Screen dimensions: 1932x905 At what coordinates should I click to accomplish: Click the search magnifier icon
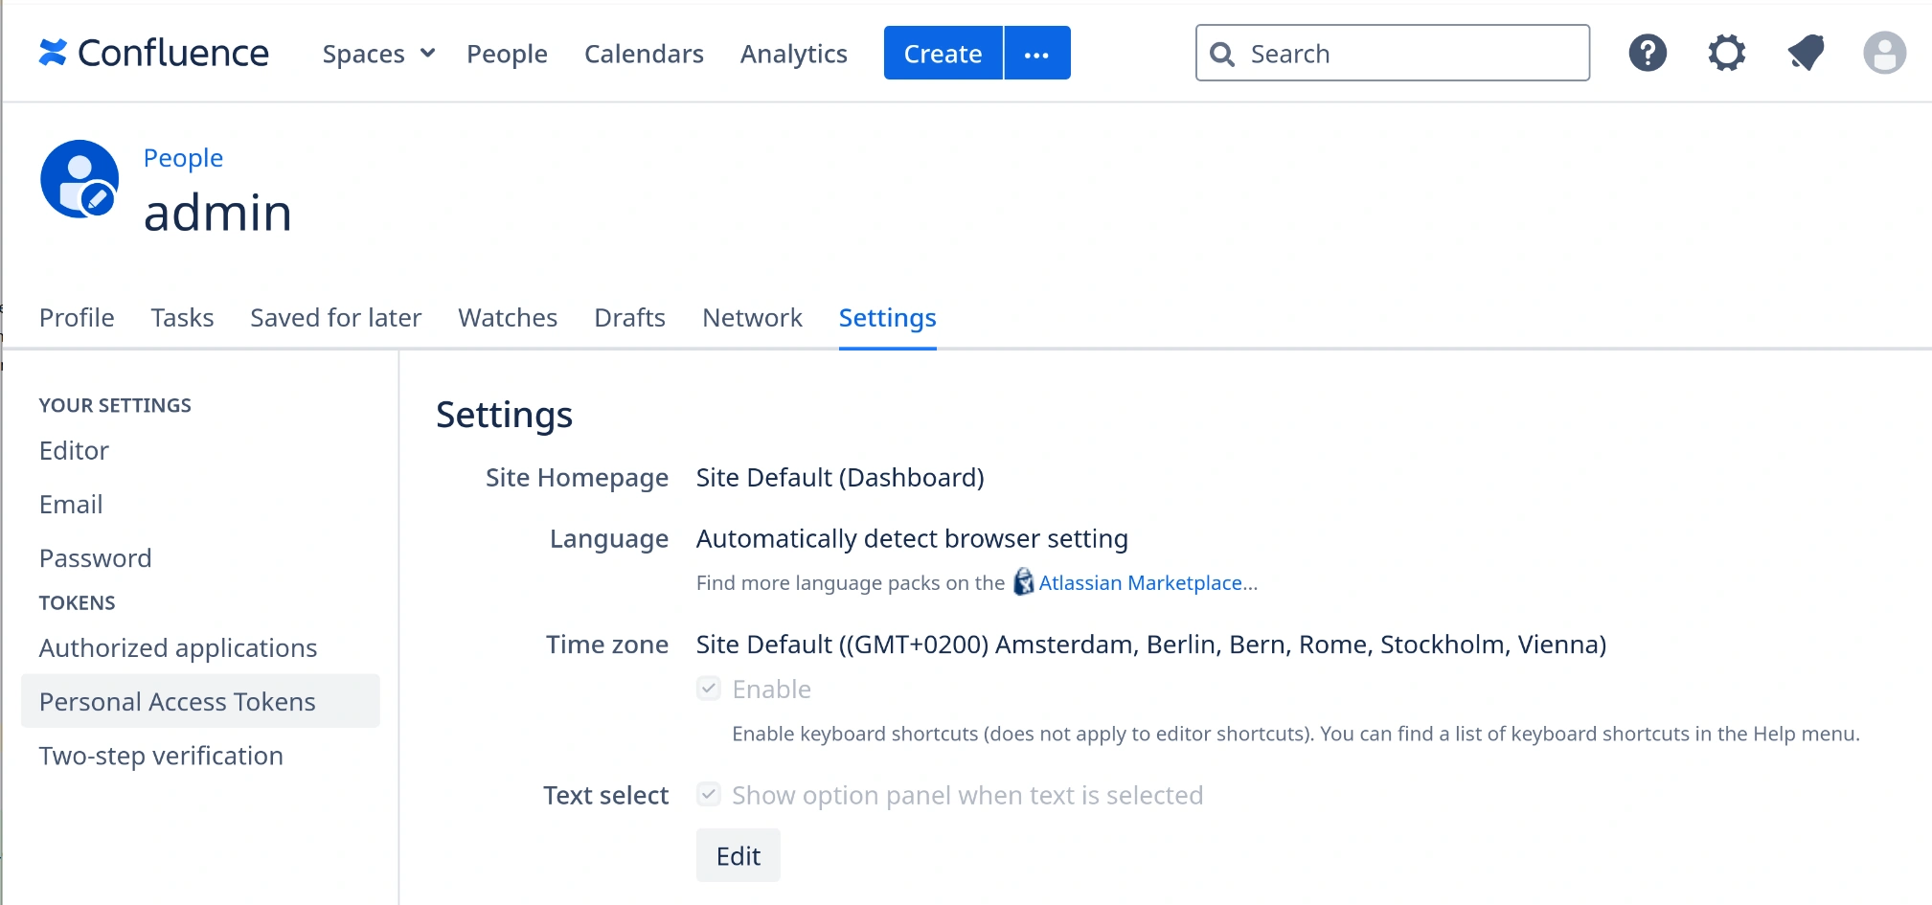tap(1222, 54)
